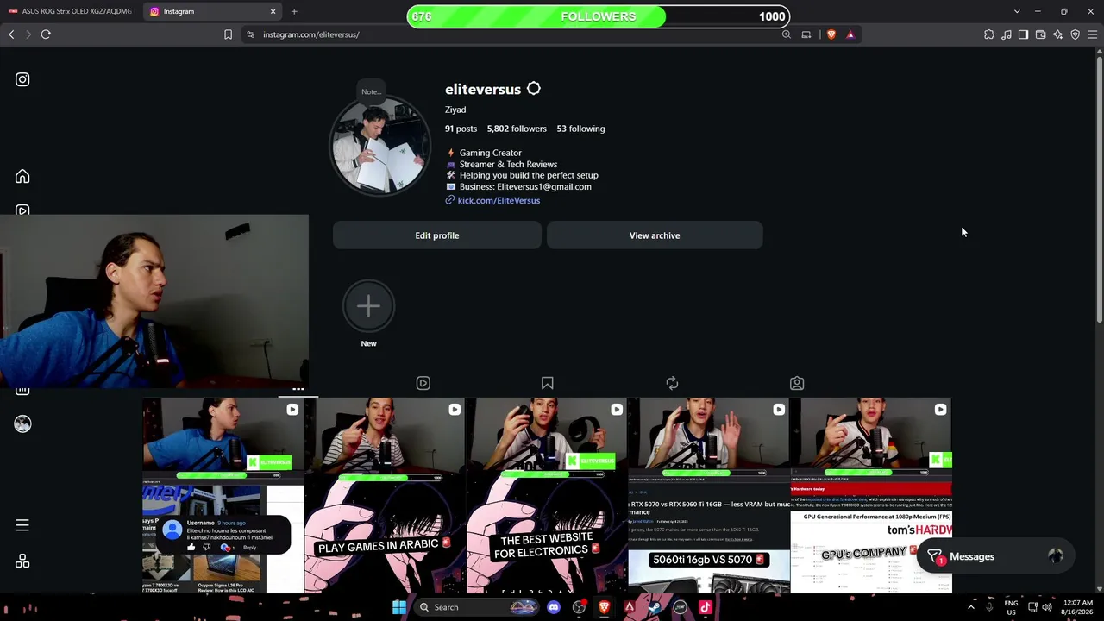Open the first reel with the Intel sign

pos(223,495)
